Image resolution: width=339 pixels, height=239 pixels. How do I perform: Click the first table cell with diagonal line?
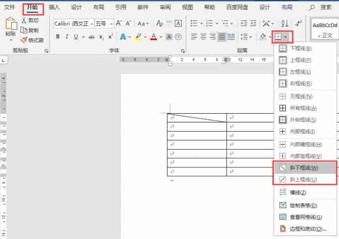point(197,118)
